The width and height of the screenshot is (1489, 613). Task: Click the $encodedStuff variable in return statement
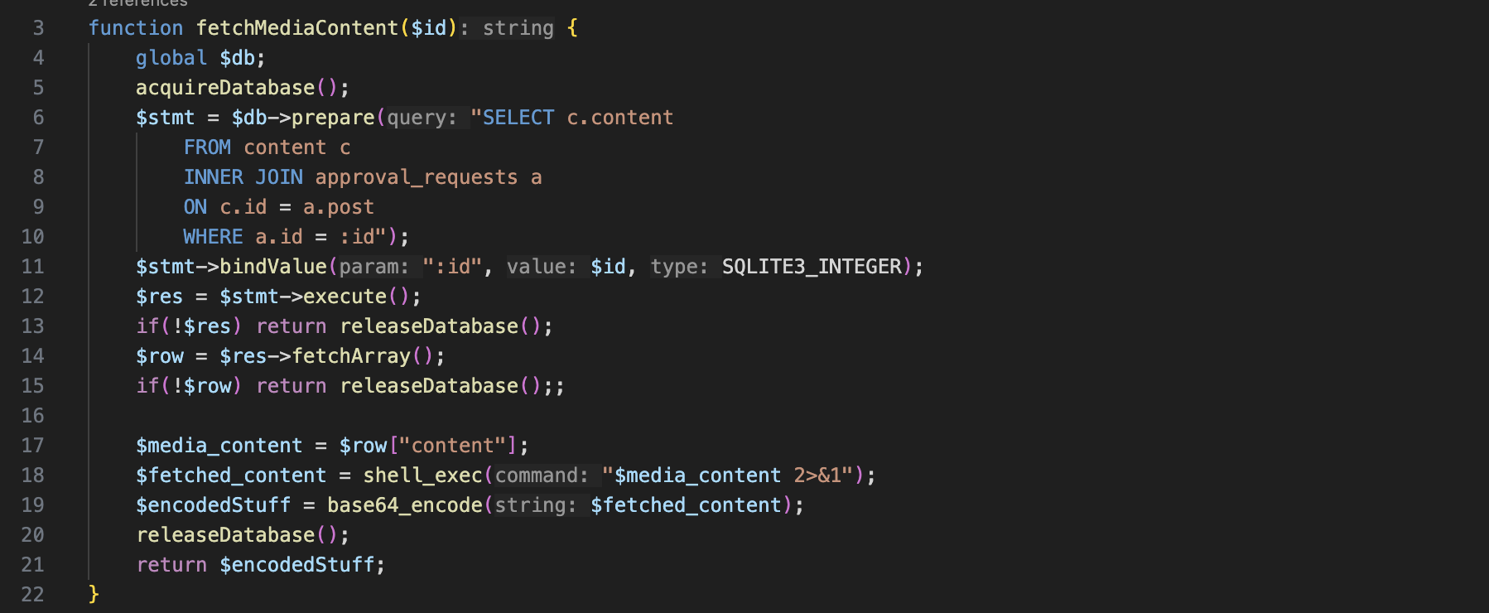click(x=296, y=565)
